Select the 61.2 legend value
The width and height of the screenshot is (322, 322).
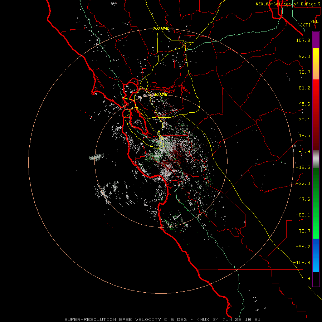(304, 88)
